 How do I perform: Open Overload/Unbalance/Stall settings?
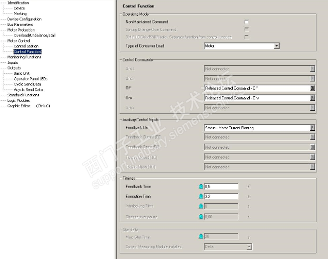tap(34, 35)
